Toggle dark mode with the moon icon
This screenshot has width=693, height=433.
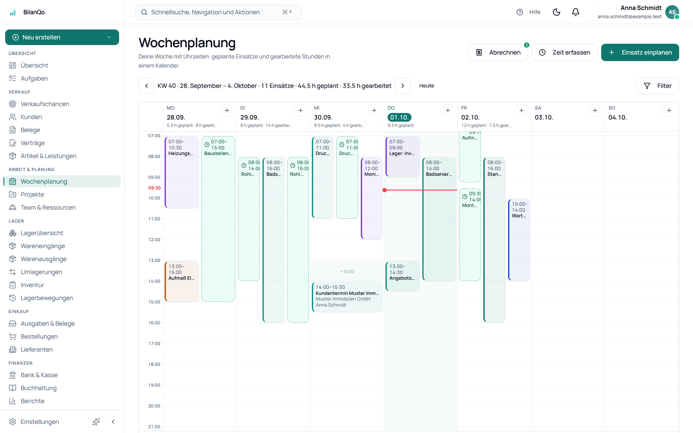point(557,12)
